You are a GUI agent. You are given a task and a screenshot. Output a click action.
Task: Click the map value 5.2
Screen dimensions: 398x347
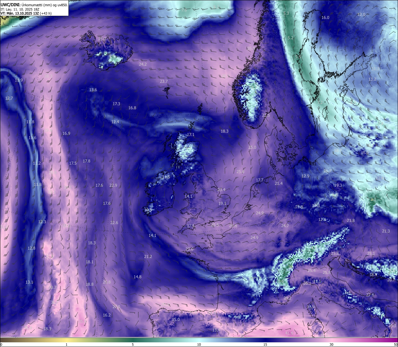(x=290, y=38)
